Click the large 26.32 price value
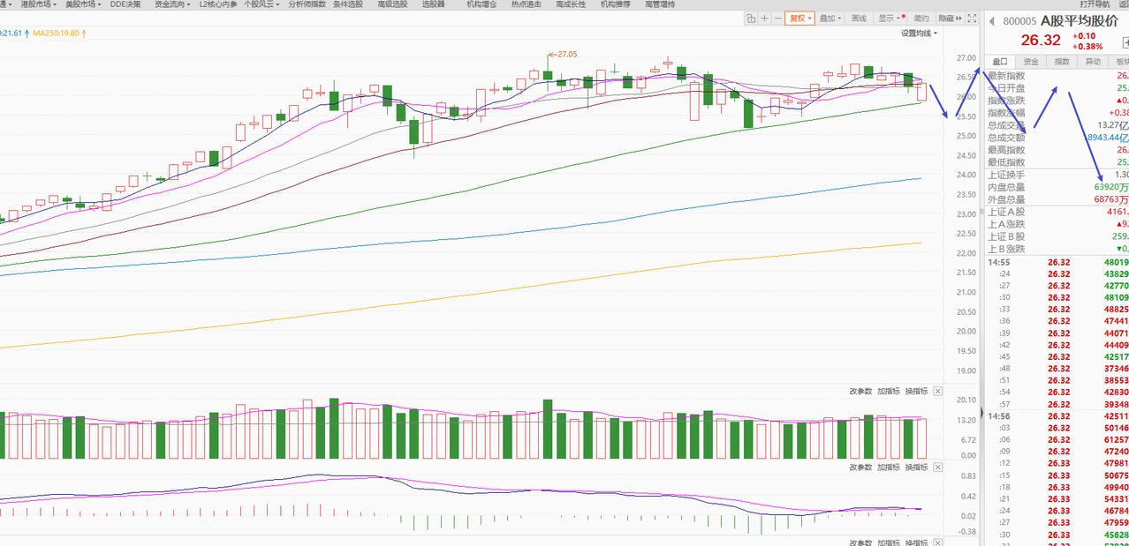The height and width of the screenshot is (546, 1129). coord(1041,40)
